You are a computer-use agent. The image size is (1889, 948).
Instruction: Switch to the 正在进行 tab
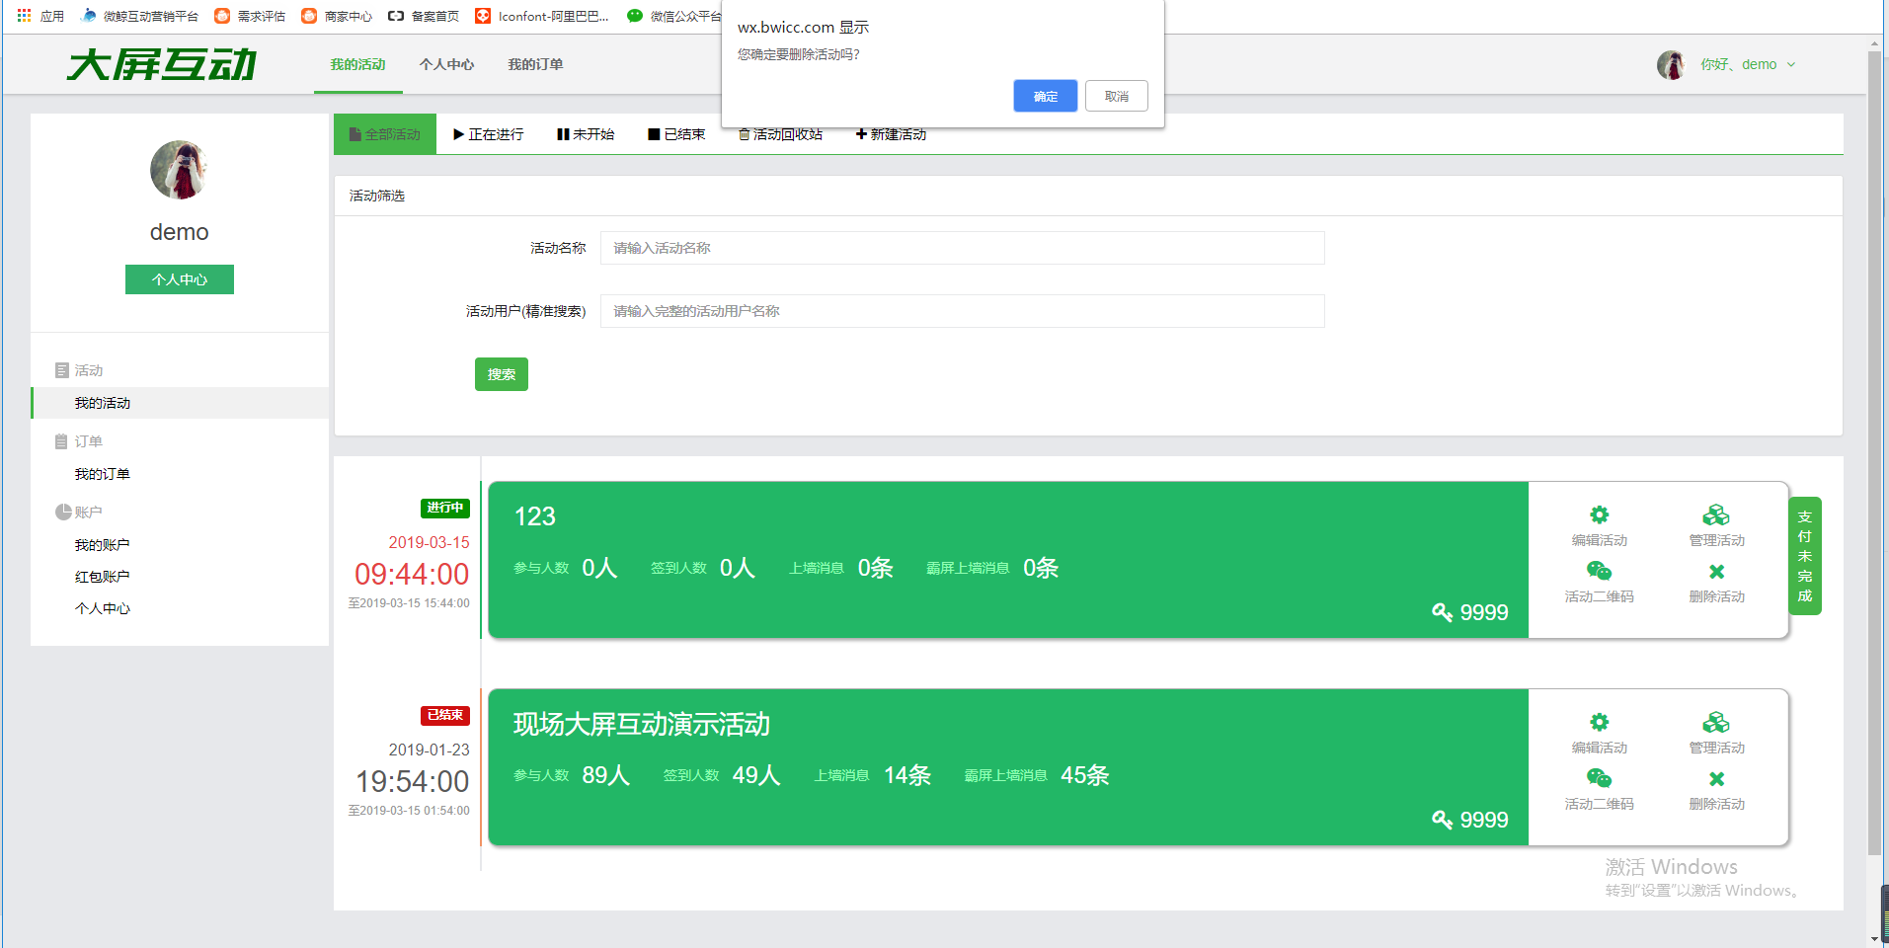(488, 134)
